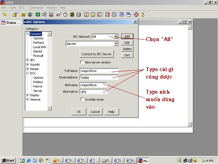Image resolution: width=218 pixels, height=164 pixels.
Task: Click Status window scrollbar up arrow
Action: click(190, 27)
